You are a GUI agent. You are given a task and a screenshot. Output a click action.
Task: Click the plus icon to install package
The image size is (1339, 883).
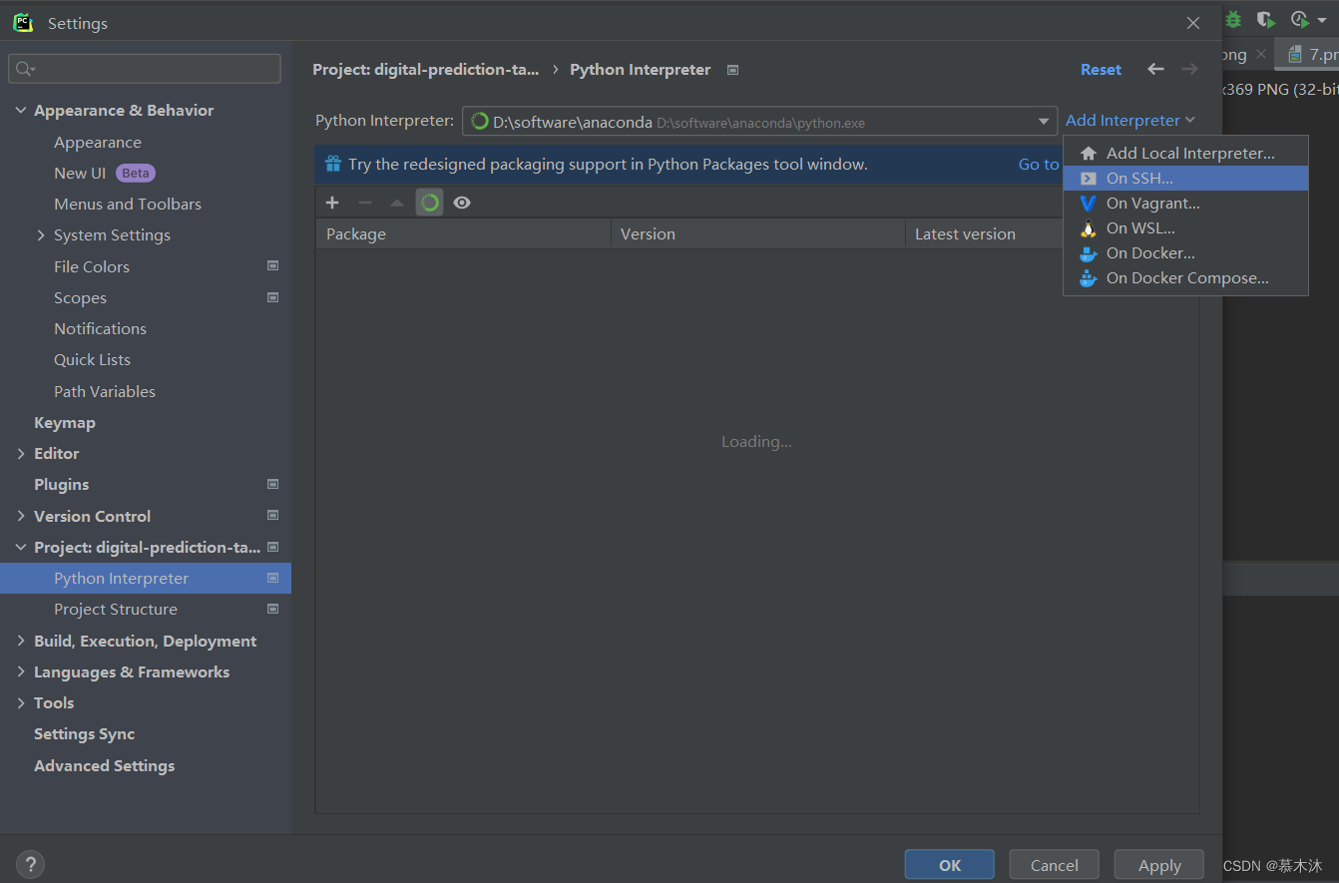click(332, 203)
